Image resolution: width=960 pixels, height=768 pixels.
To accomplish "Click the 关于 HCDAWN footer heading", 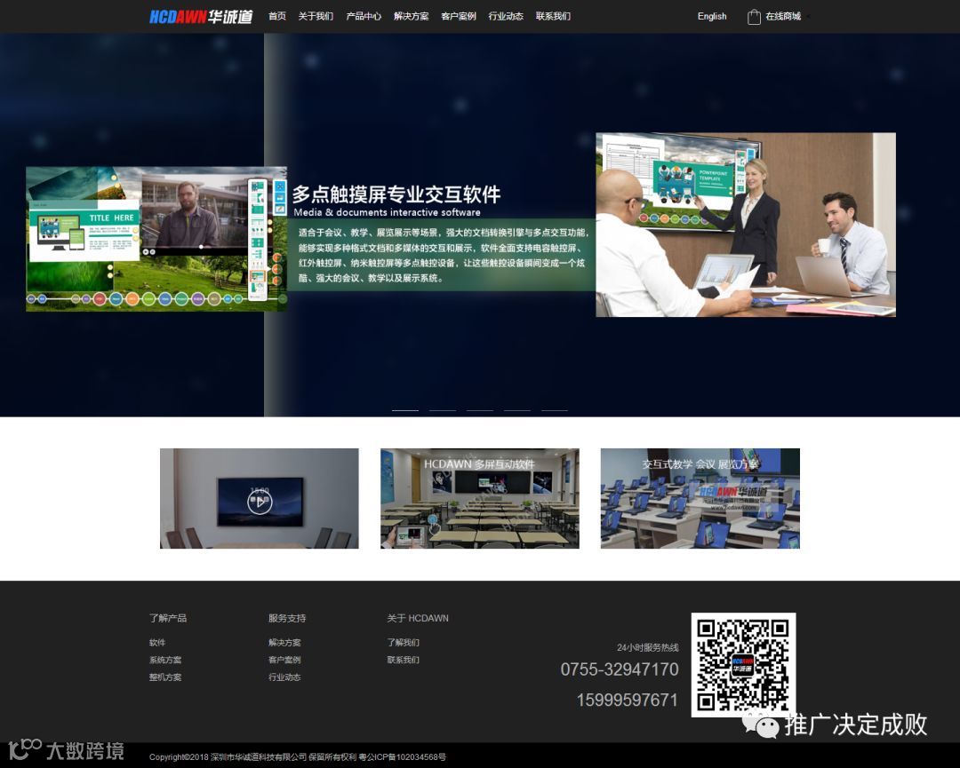I will (418, 618).
